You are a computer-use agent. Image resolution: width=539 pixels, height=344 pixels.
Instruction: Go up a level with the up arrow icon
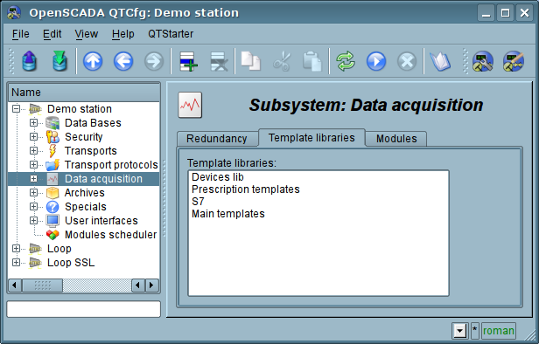pos(93,61)
